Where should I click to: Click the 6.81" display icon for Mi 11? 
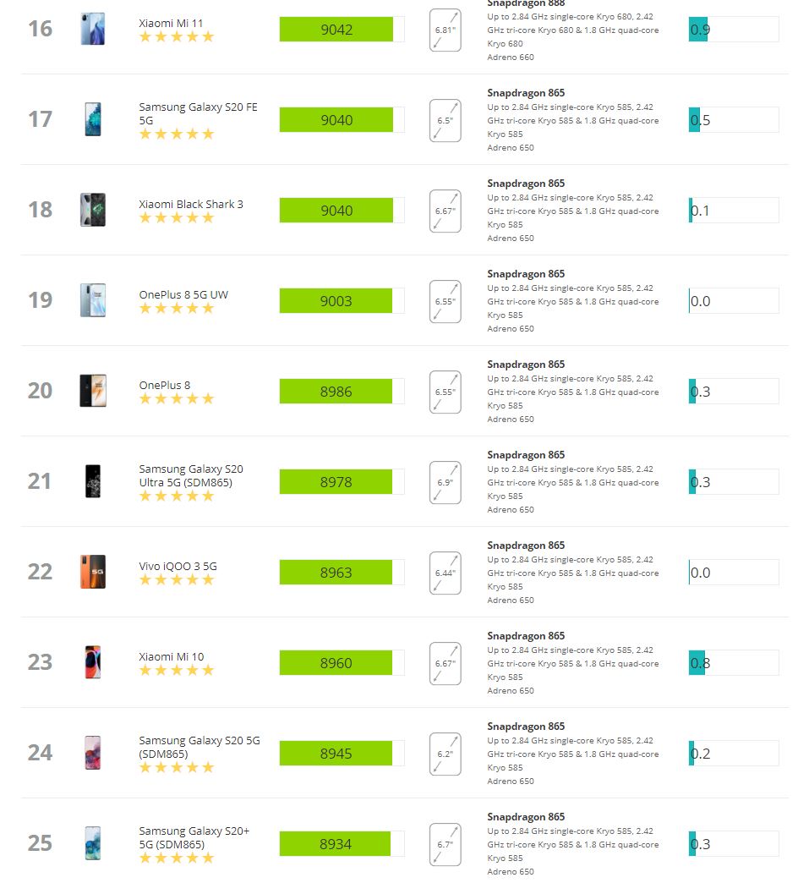point(445,30)
